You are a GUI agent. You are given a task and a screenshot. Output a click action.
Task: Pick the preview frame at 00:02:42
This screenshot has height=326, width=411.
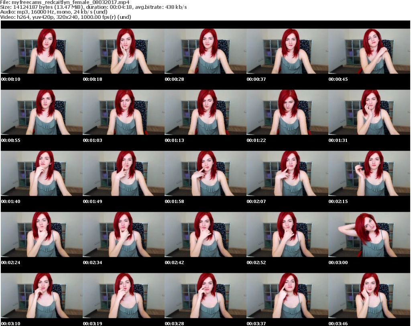point(205,234)
